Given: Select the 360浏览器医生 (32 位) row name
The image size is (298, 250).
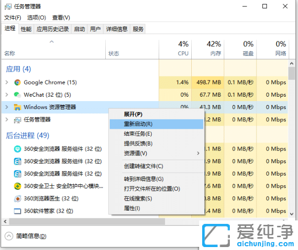Looking at the screenshot, I should pyautogui.click(x=51, y=199).
